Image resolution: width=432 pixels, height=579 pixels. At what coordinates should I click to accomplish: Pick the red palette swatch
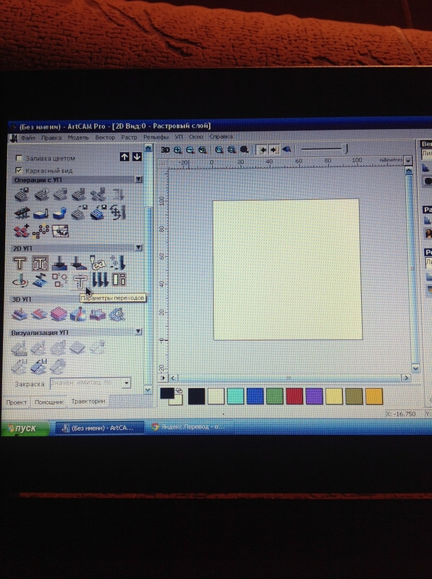[x=295, y=396]
